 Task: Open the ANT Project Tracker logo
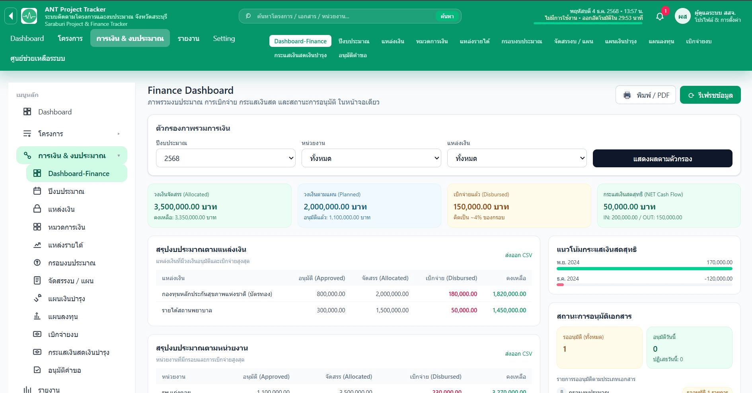(x=29, y=15)
